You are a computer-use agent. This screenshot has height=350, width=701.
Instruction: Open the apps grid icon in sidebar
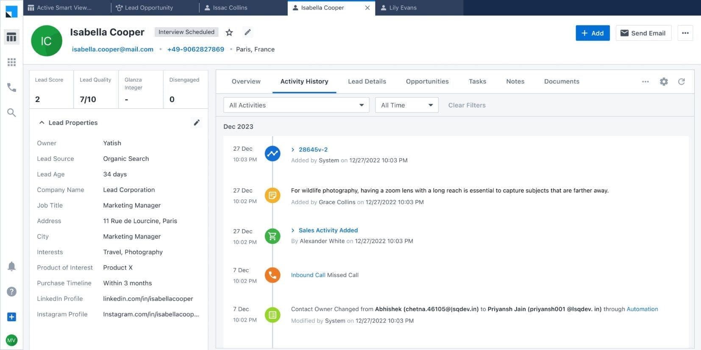(x=11, y=62)
